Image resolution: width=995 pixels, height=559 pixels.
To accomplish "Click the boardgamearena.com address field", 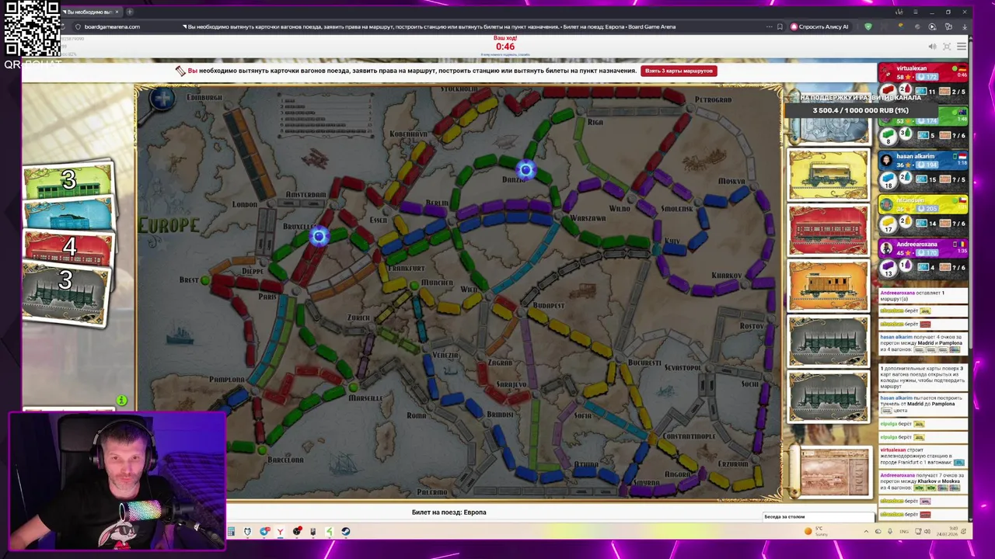I will 112,26.
